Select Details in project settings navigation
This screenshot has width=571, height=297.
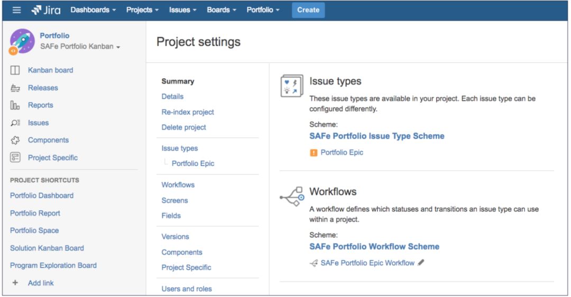(x=172, y=97)
